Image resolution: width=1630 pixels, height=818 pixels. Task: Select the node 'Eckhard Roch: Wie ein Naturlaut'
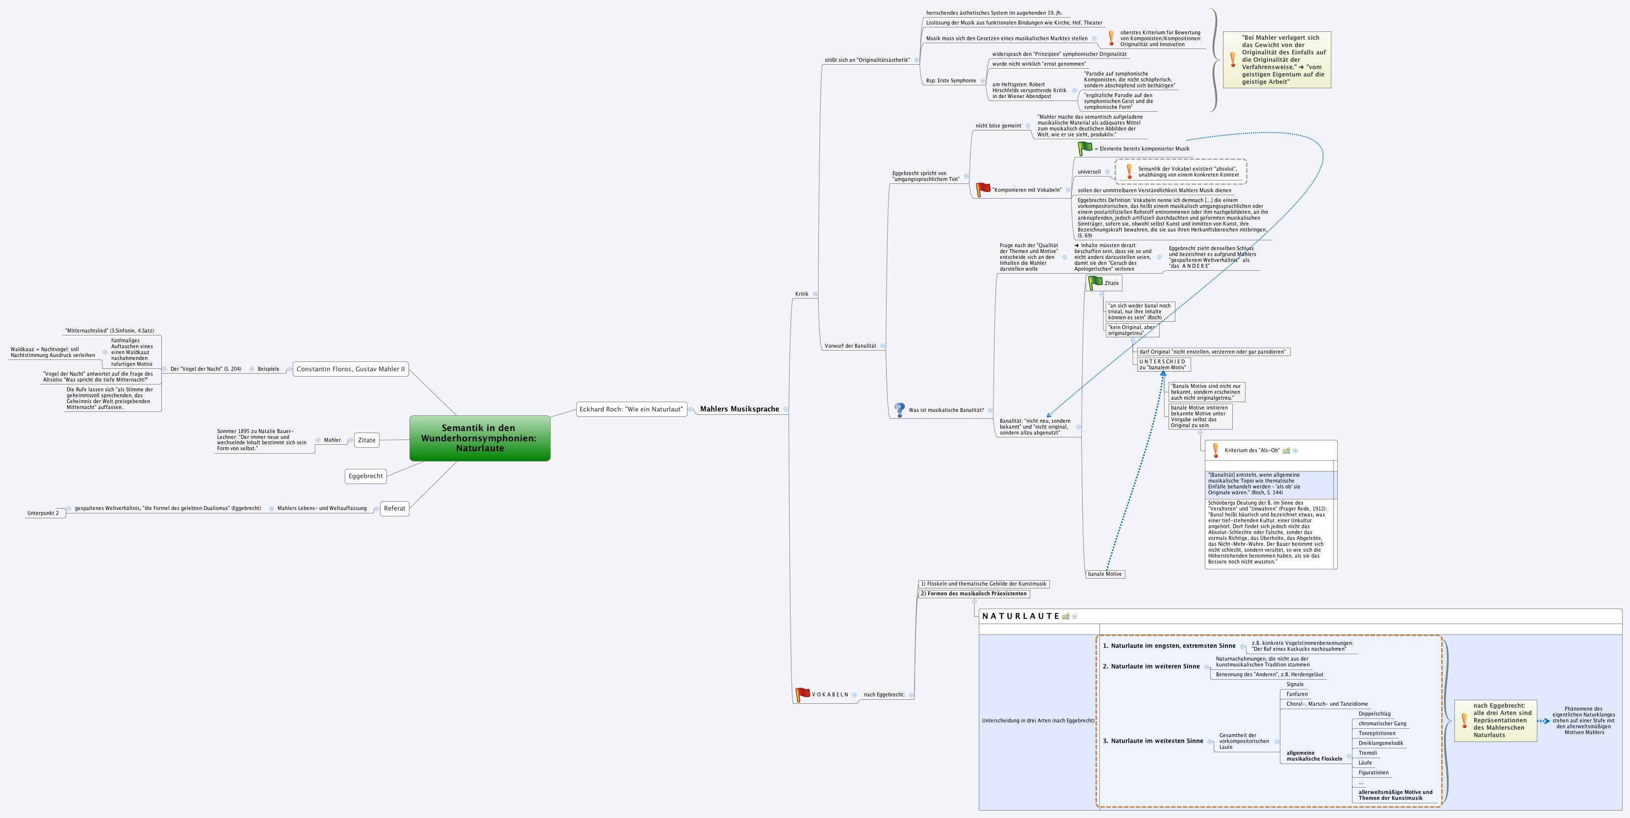tap(632, 409)
